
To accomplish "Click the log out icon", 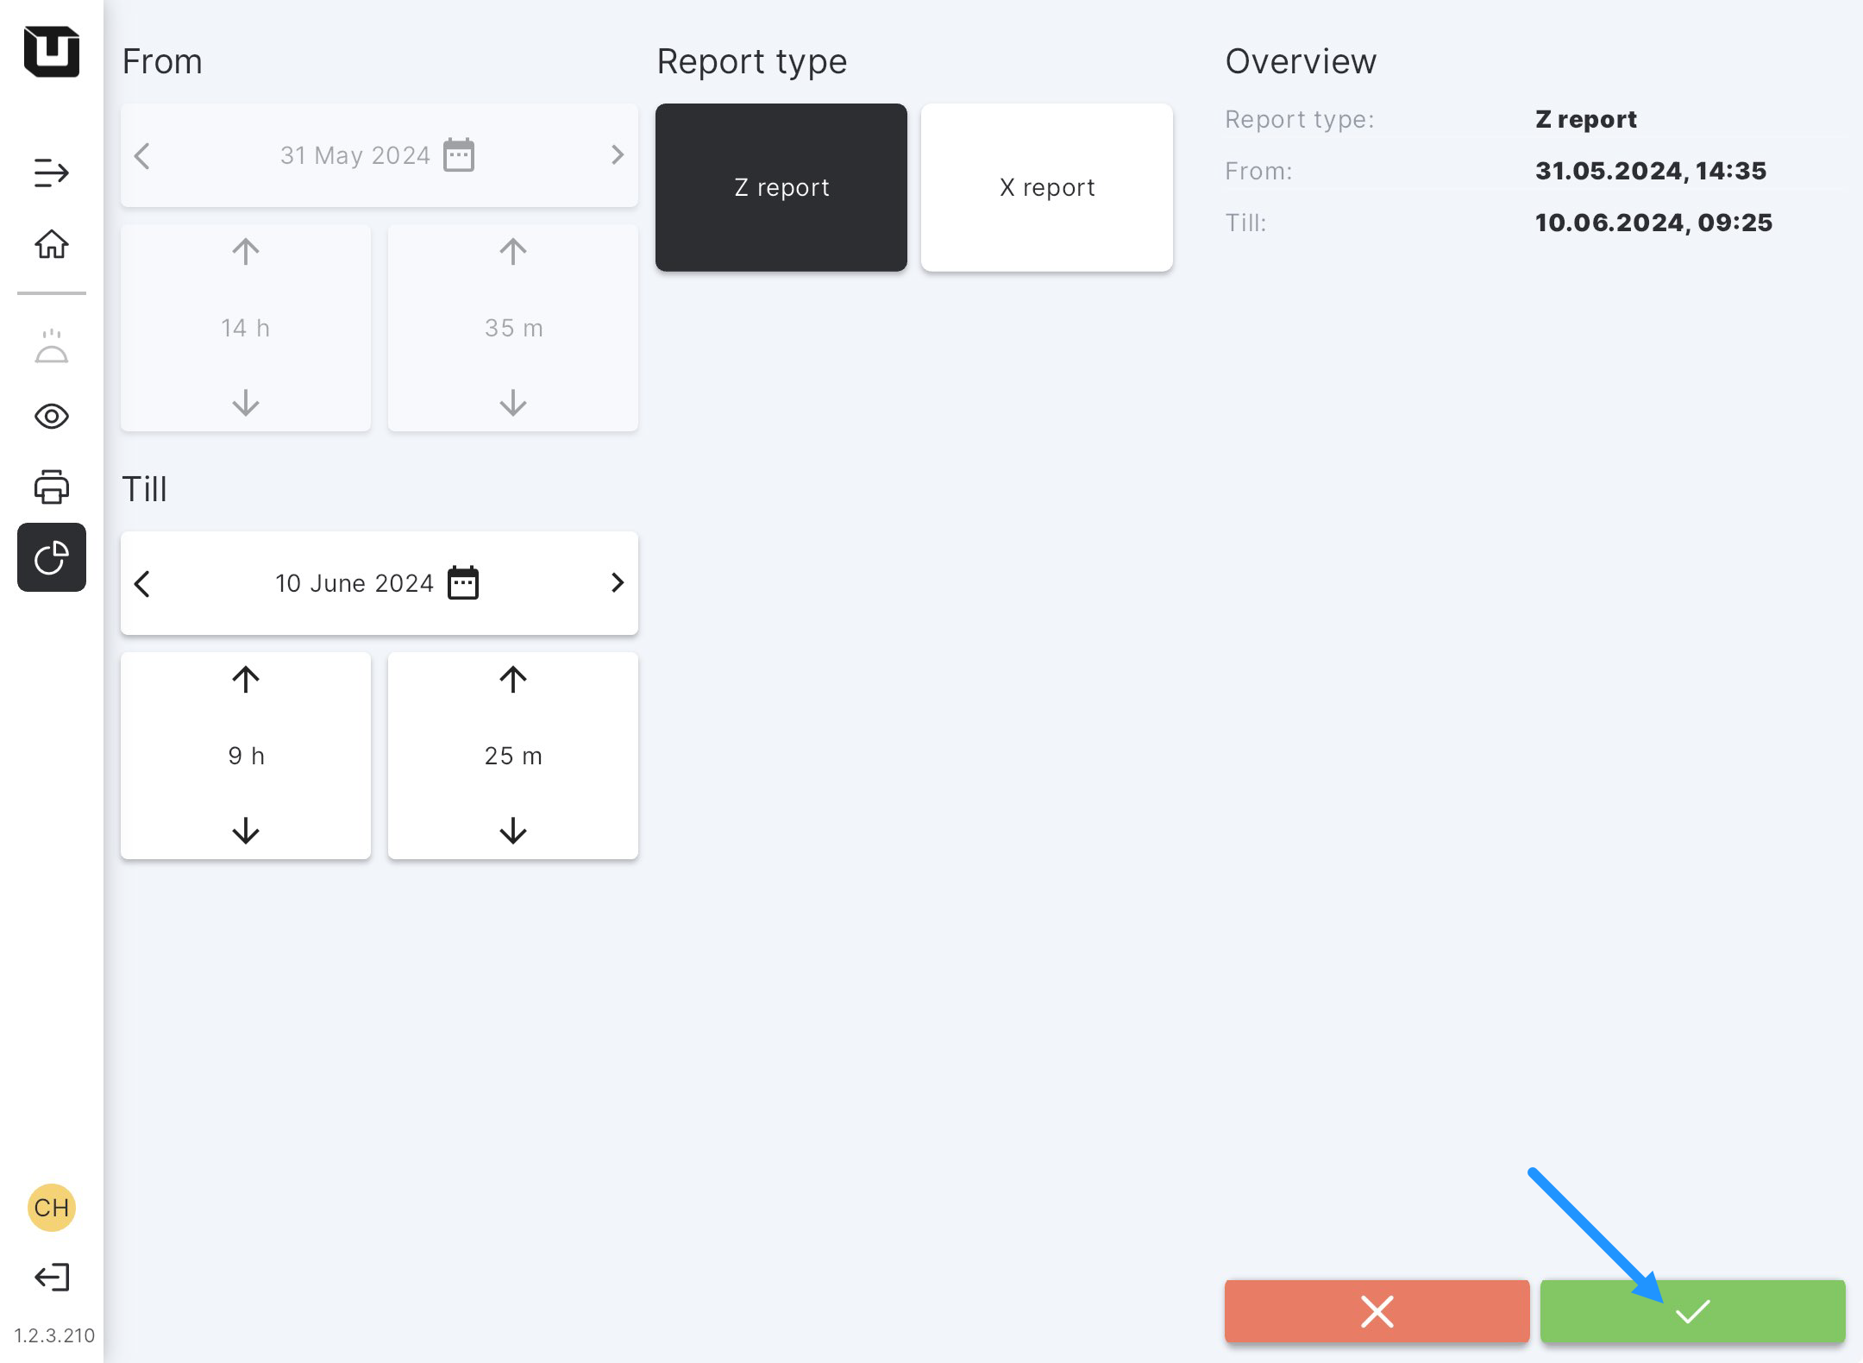I will tap(51, 1277).
